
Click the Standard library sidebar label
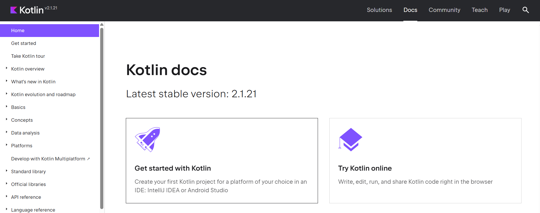tap(28, 171)
